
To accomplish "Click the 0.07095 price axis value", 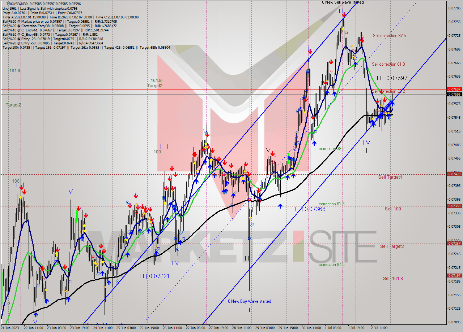I will click(455, 322).
